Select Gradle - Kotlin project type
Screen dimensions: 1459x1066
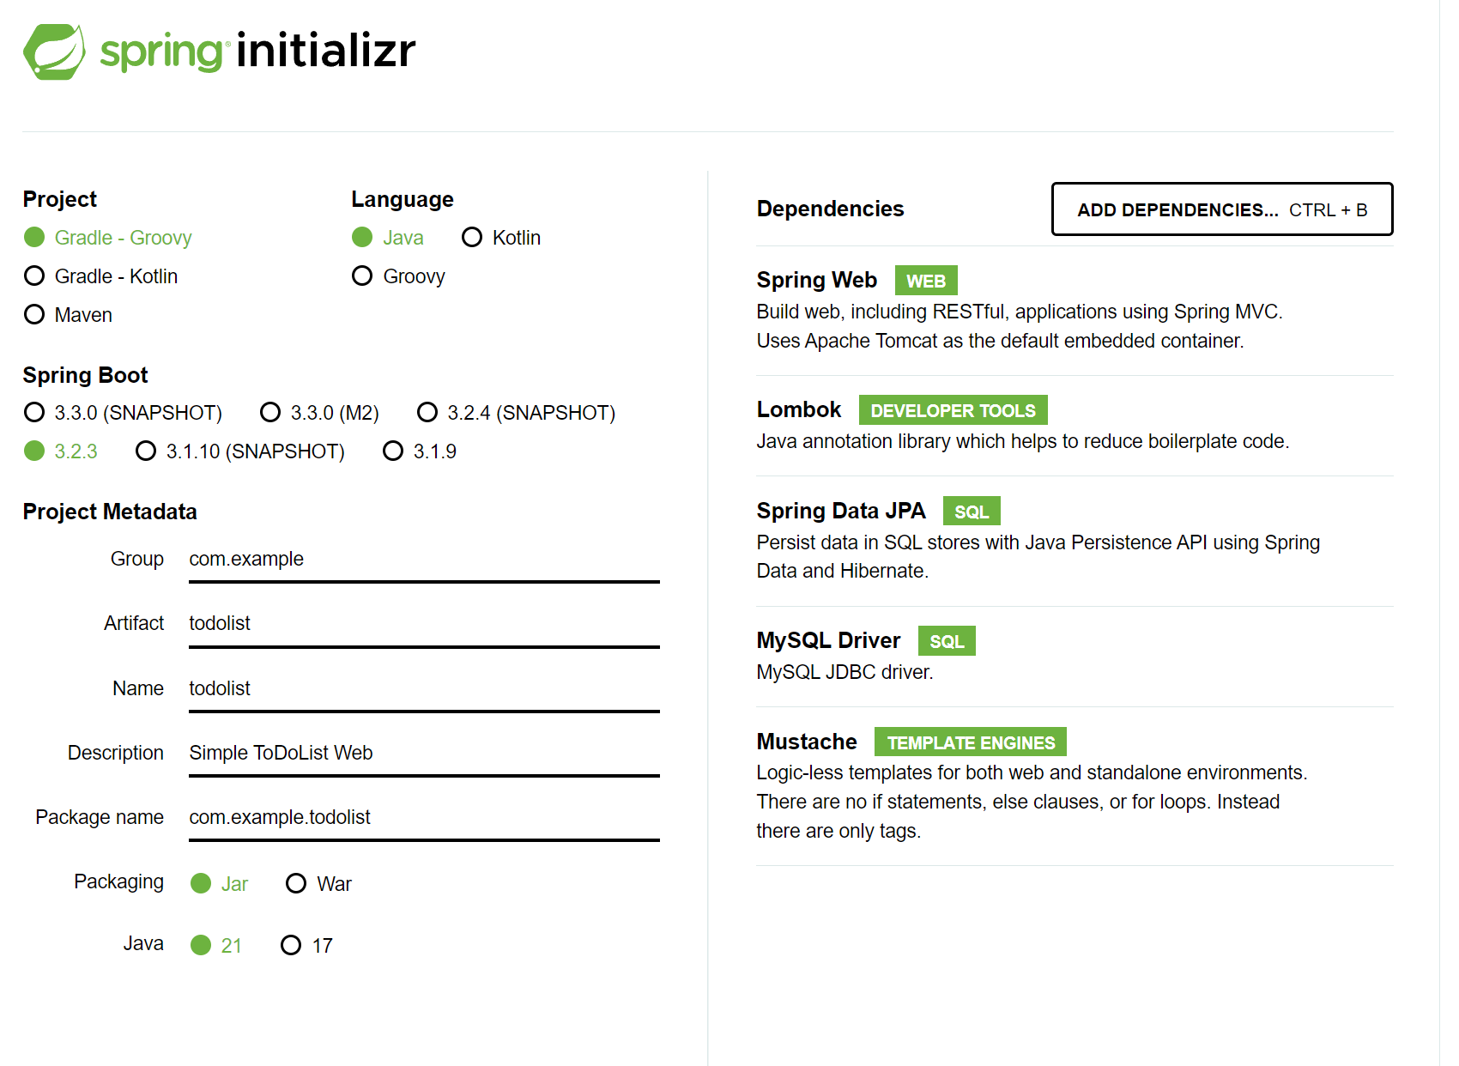34,276
